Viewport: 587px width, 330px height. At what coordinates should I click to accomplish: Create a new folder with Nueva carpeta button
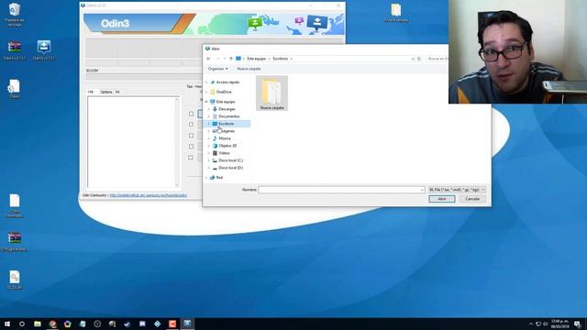[249, 69]
